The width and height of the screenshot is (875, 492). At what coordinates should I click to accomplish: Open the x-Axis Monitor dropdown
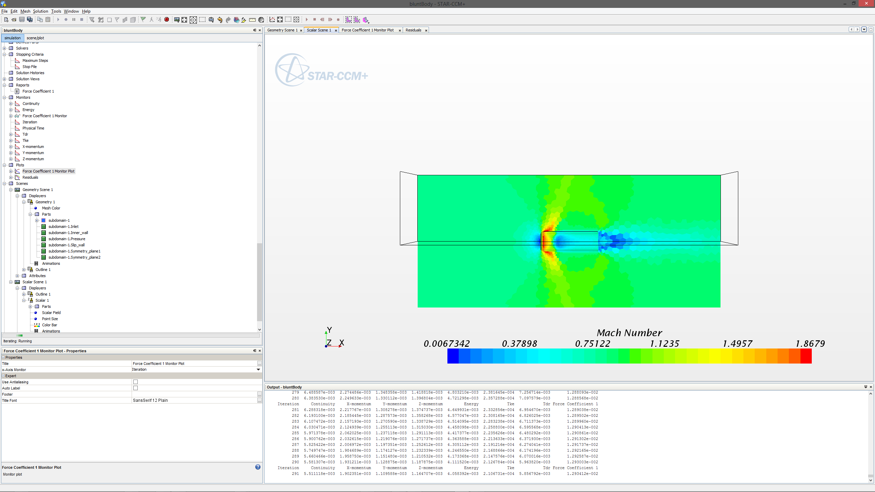click(x=258, y=370)
